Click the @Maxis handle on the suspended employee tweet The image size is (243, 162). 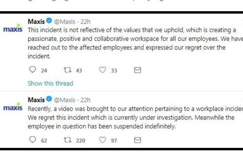(65, 100)
